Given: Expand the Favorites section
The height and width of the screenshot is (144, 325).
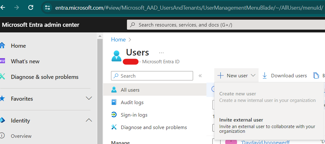Looking at the screenshot, I should 89,98.
